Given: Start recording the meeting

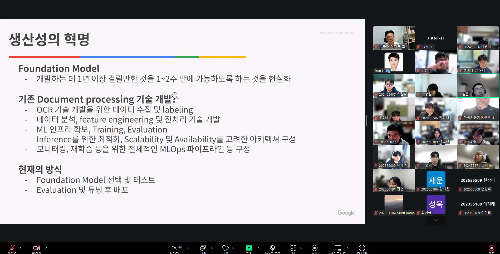Looking at the screenshot, I should click(x=315, y=248).
